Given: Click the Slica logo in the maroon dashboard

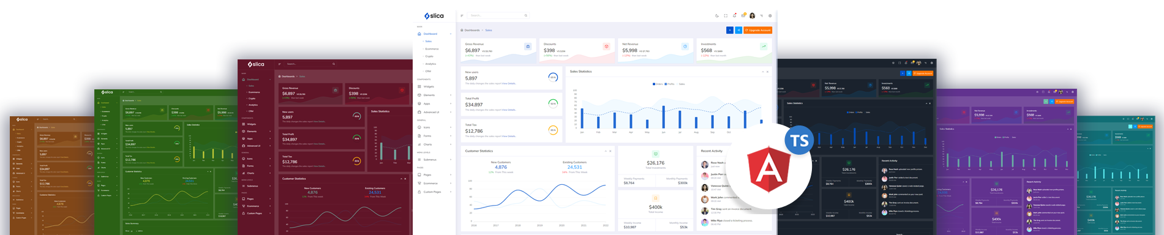Looking at the screenshot, I should (x=256, y=64).
